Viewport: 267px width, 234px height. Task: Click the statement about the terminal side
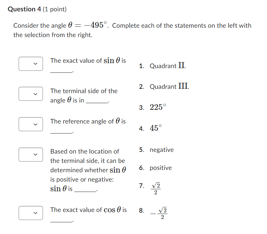[84, 95]
